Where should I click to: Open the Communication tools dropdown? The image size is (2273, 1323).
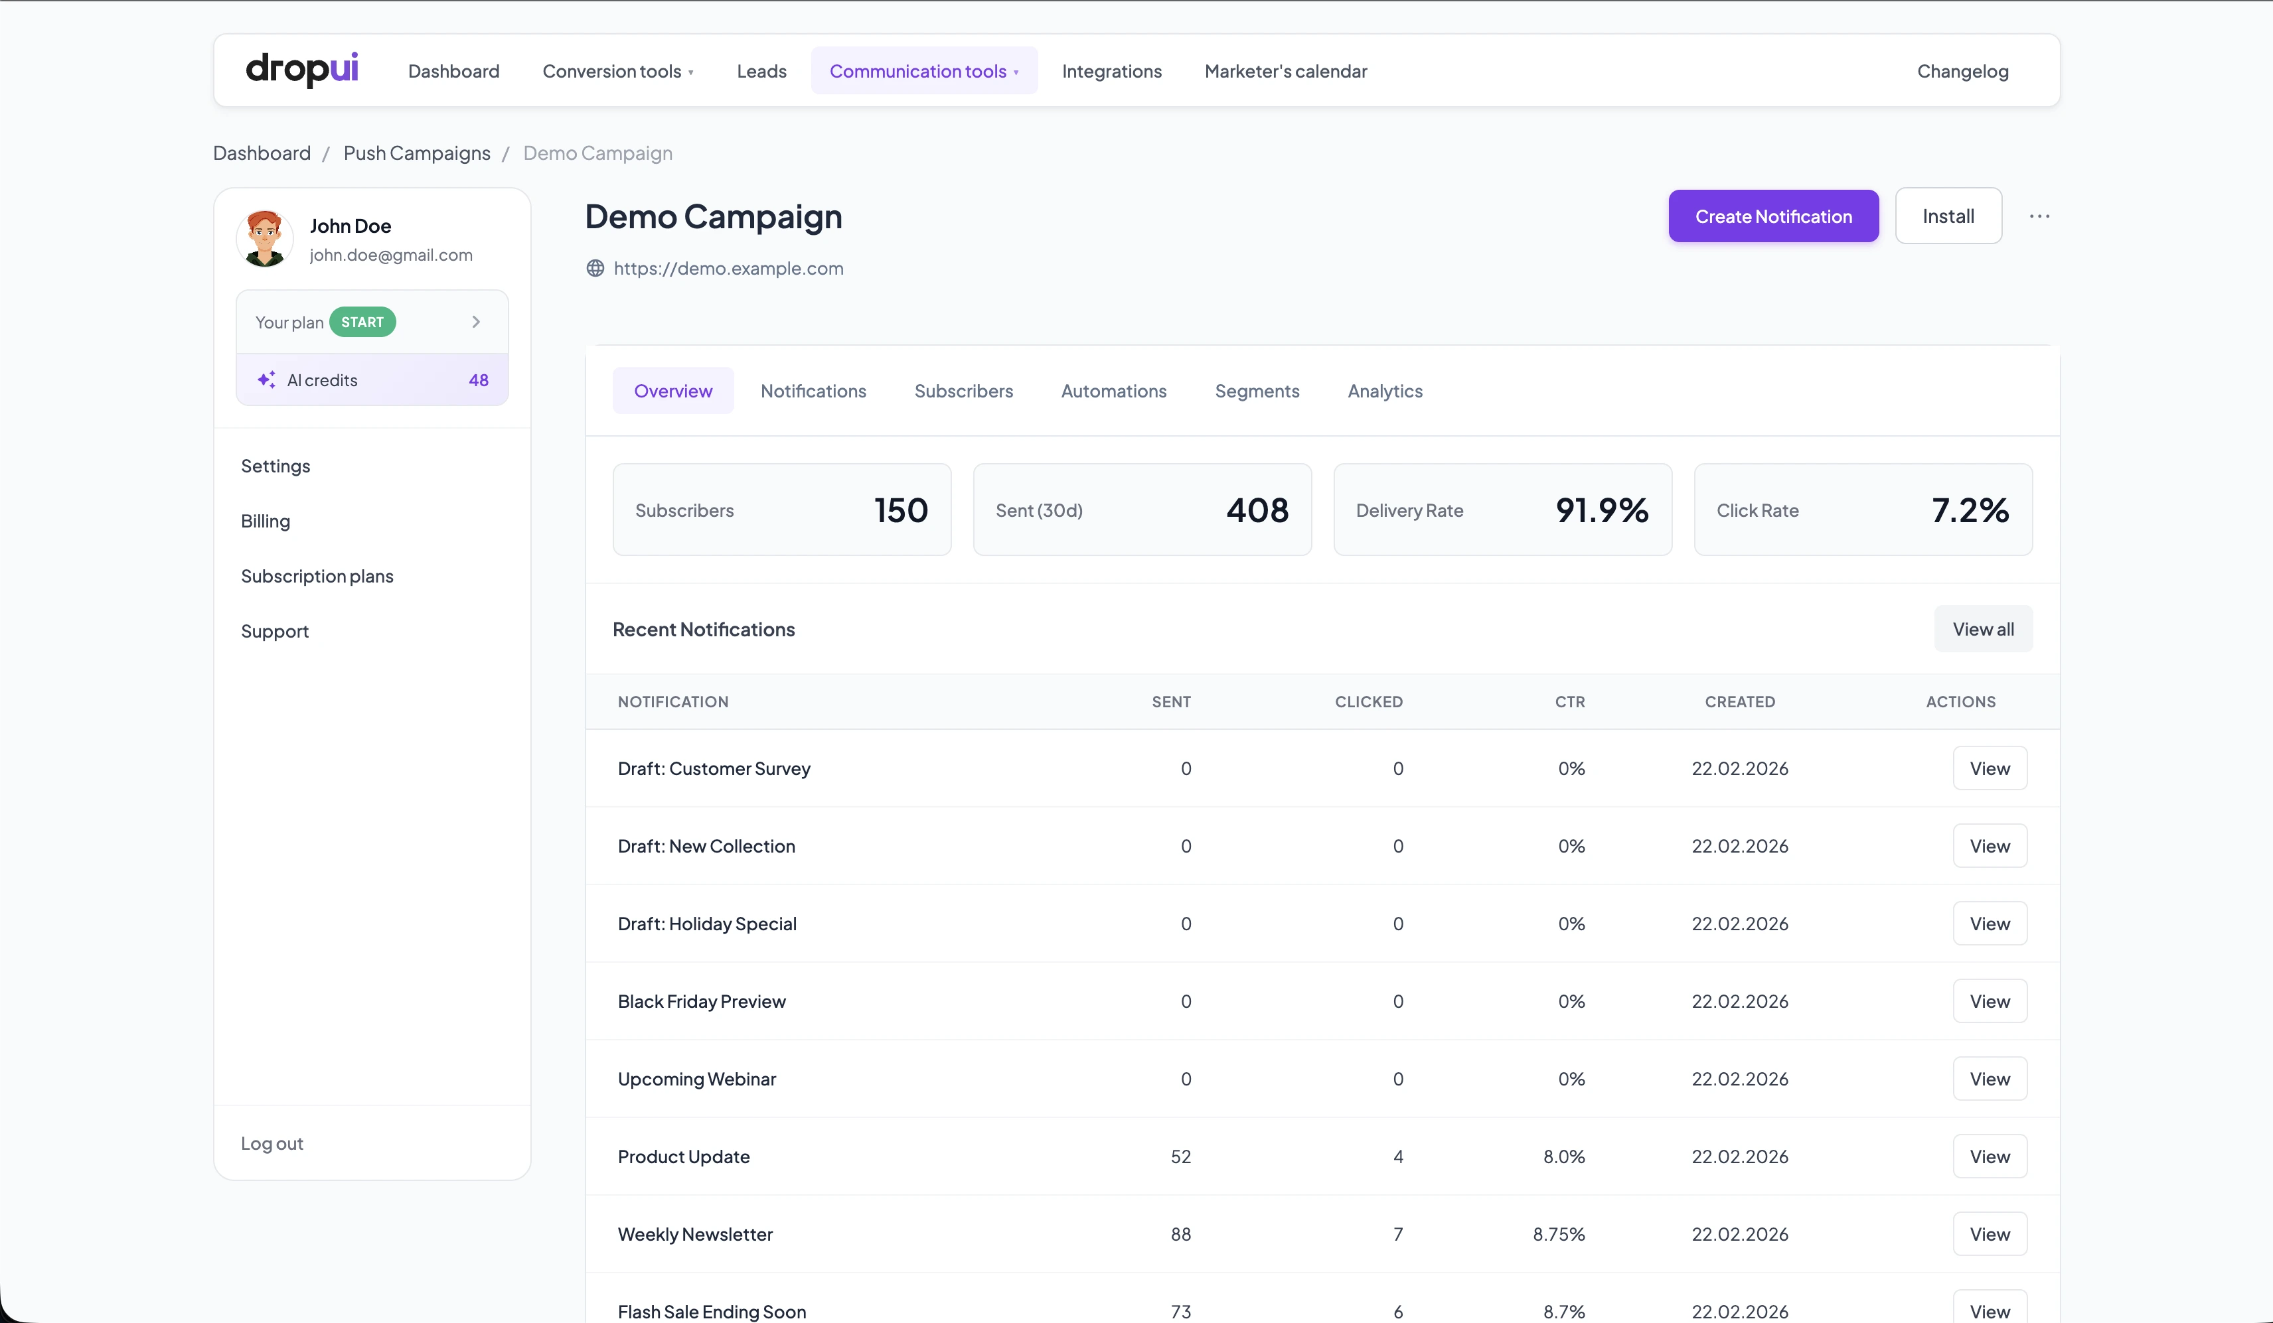(x=923, y=71)
